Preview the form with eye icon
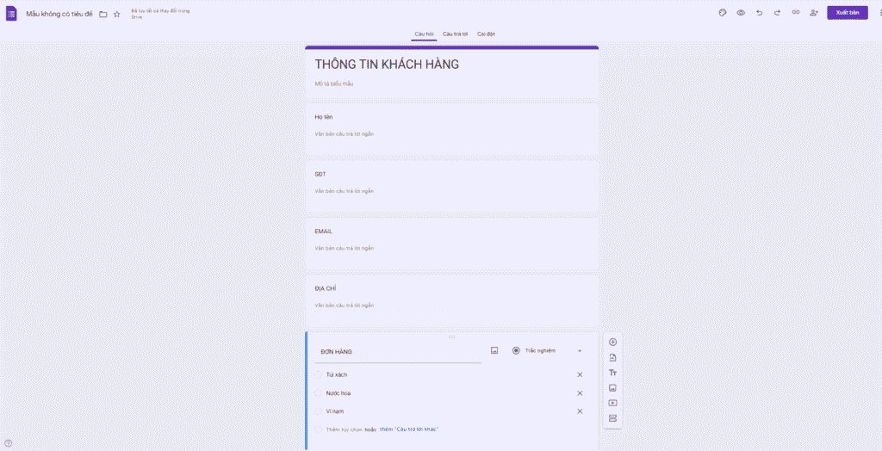This screenshot has height=451, width=882. [741, 13]
